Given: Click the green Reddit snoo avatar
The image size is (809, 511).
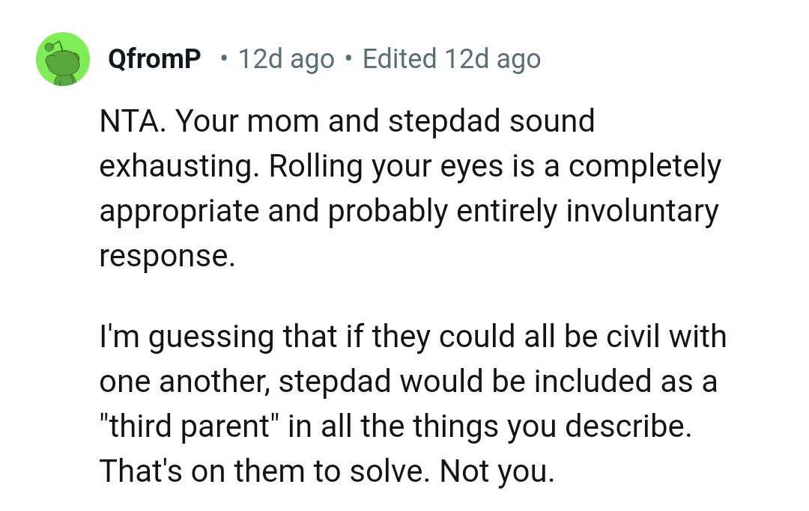Looking at the screenshot, I should (64, 59).
